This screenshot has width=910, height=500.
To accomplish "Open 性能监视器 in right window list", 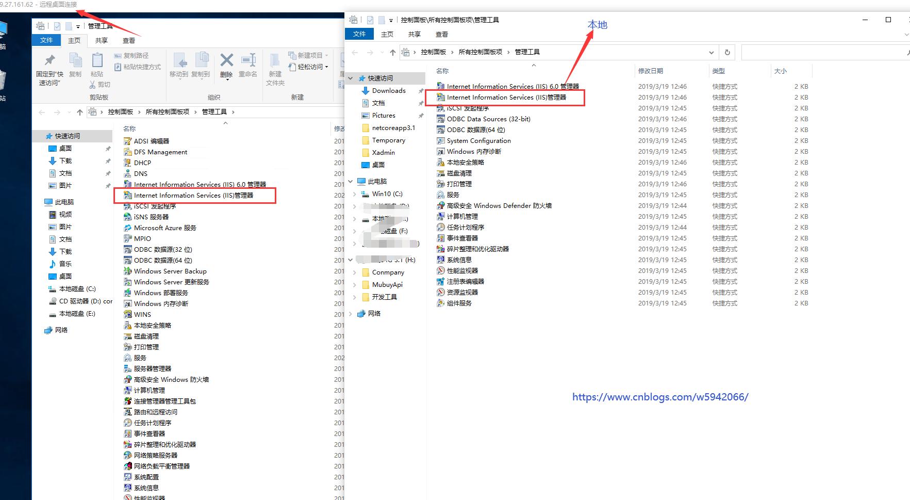I will (462, 271).
